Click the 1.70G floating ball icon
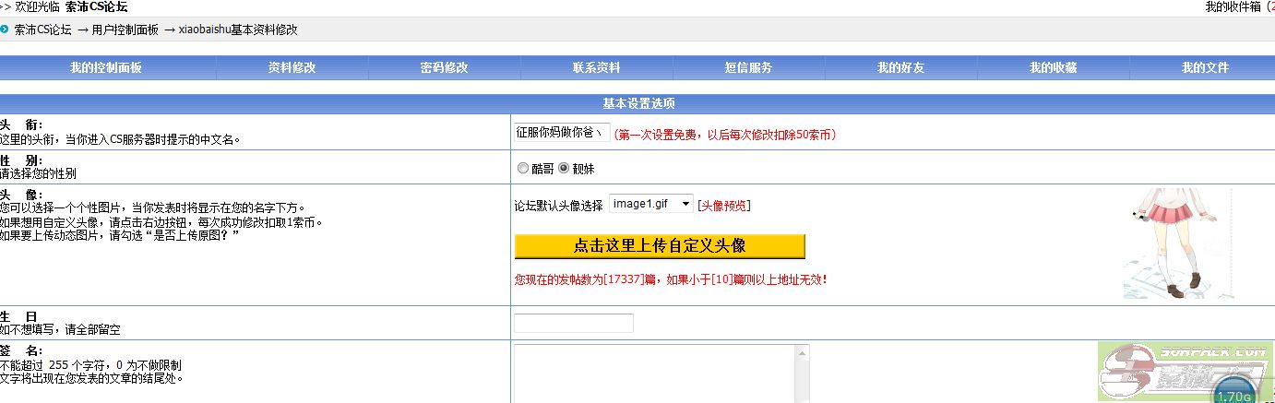1275x403 pixels. (1234, 392)
